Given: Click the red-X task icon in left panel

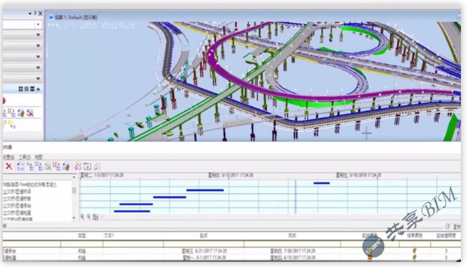Looking at the screenshot, I should pos(30,113).
